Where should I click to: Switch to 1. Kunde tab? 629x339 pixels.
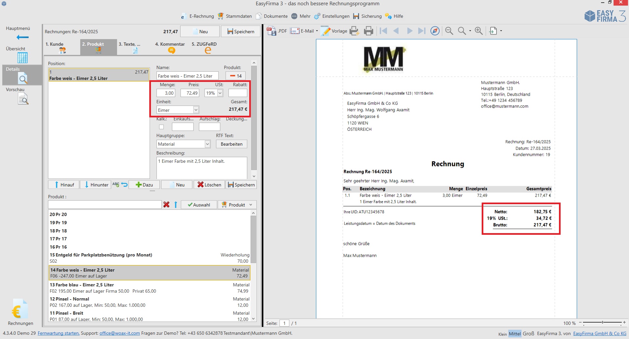(x=62, y=47)
